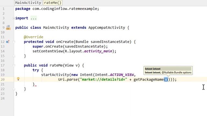This screenshot has height=116, width=207.
Task: Click the Uri.parse call on line 20
Action: (x=68, y=80)
